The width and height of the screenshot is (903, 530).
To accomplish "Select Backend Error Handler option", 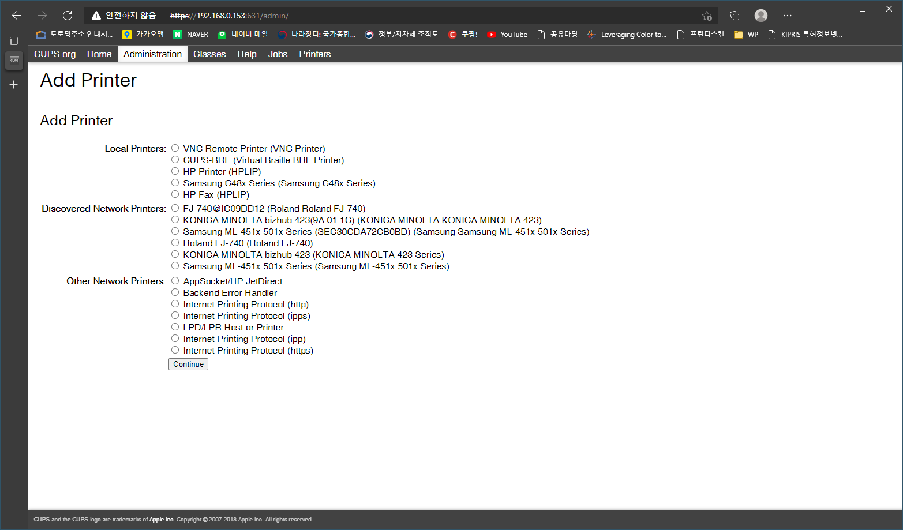I will click(175, 292).
